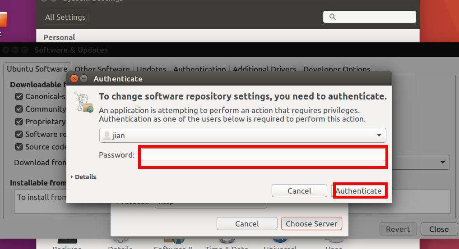Switch to the Authentication tab
The image size is (459, 249).
199,69
